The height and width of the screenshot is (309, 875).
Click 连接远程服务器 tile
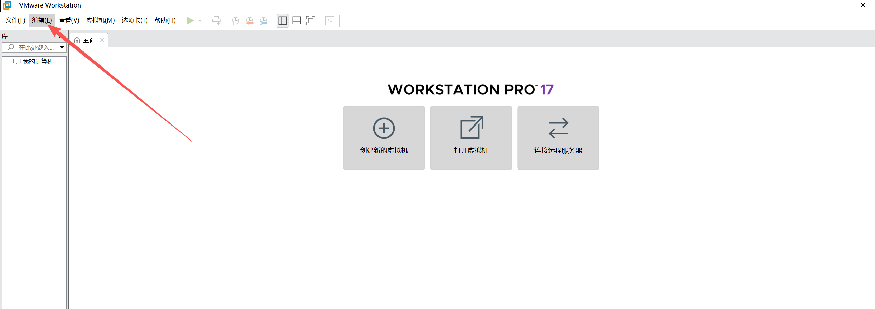click(558, 138)
